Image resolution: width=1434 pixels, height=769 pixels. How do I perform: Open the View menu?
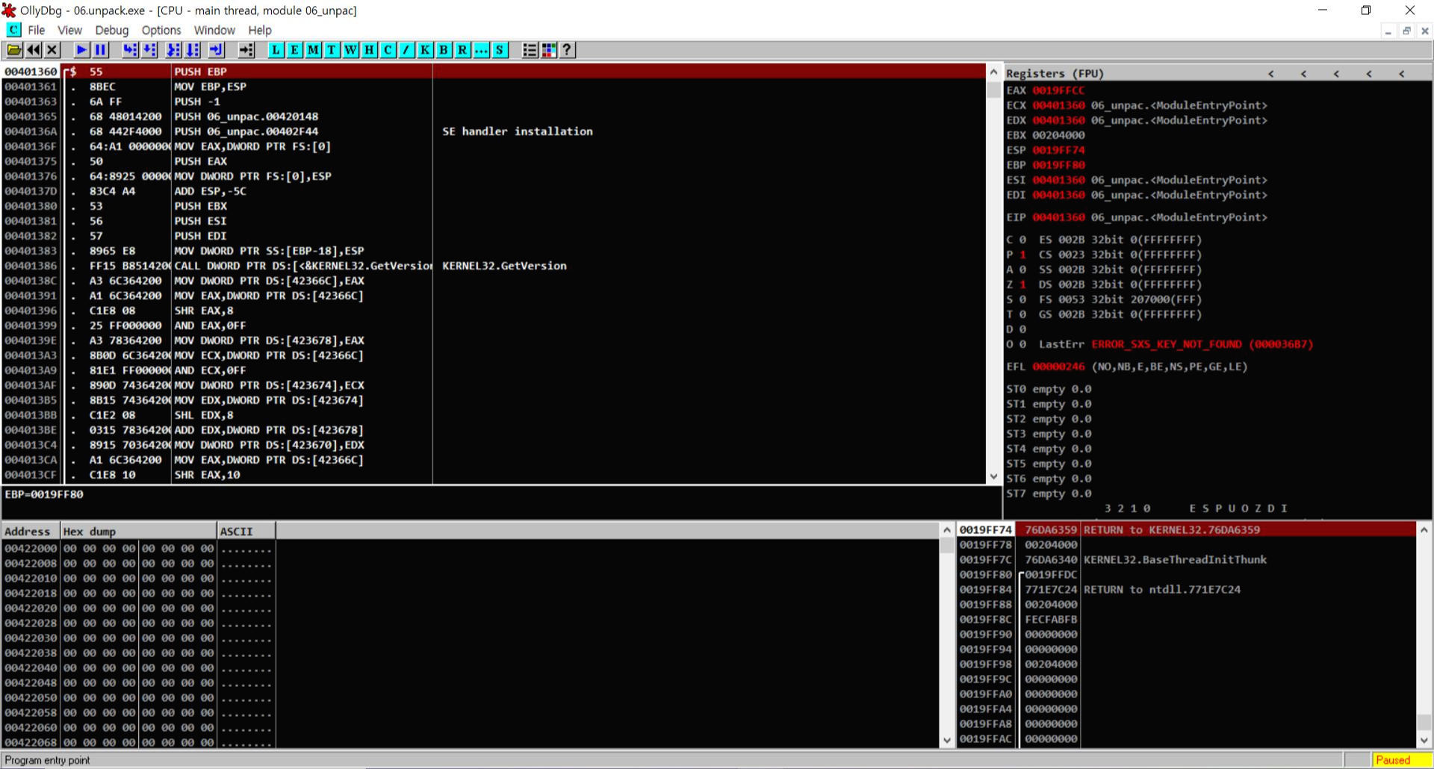click(69, 30)
